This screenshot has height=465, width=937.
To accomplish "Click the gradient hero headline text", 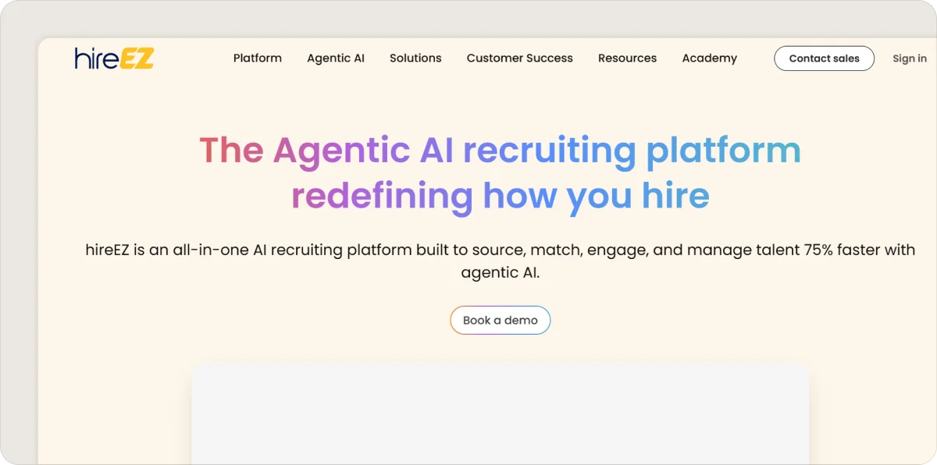I will pos(500,172).
